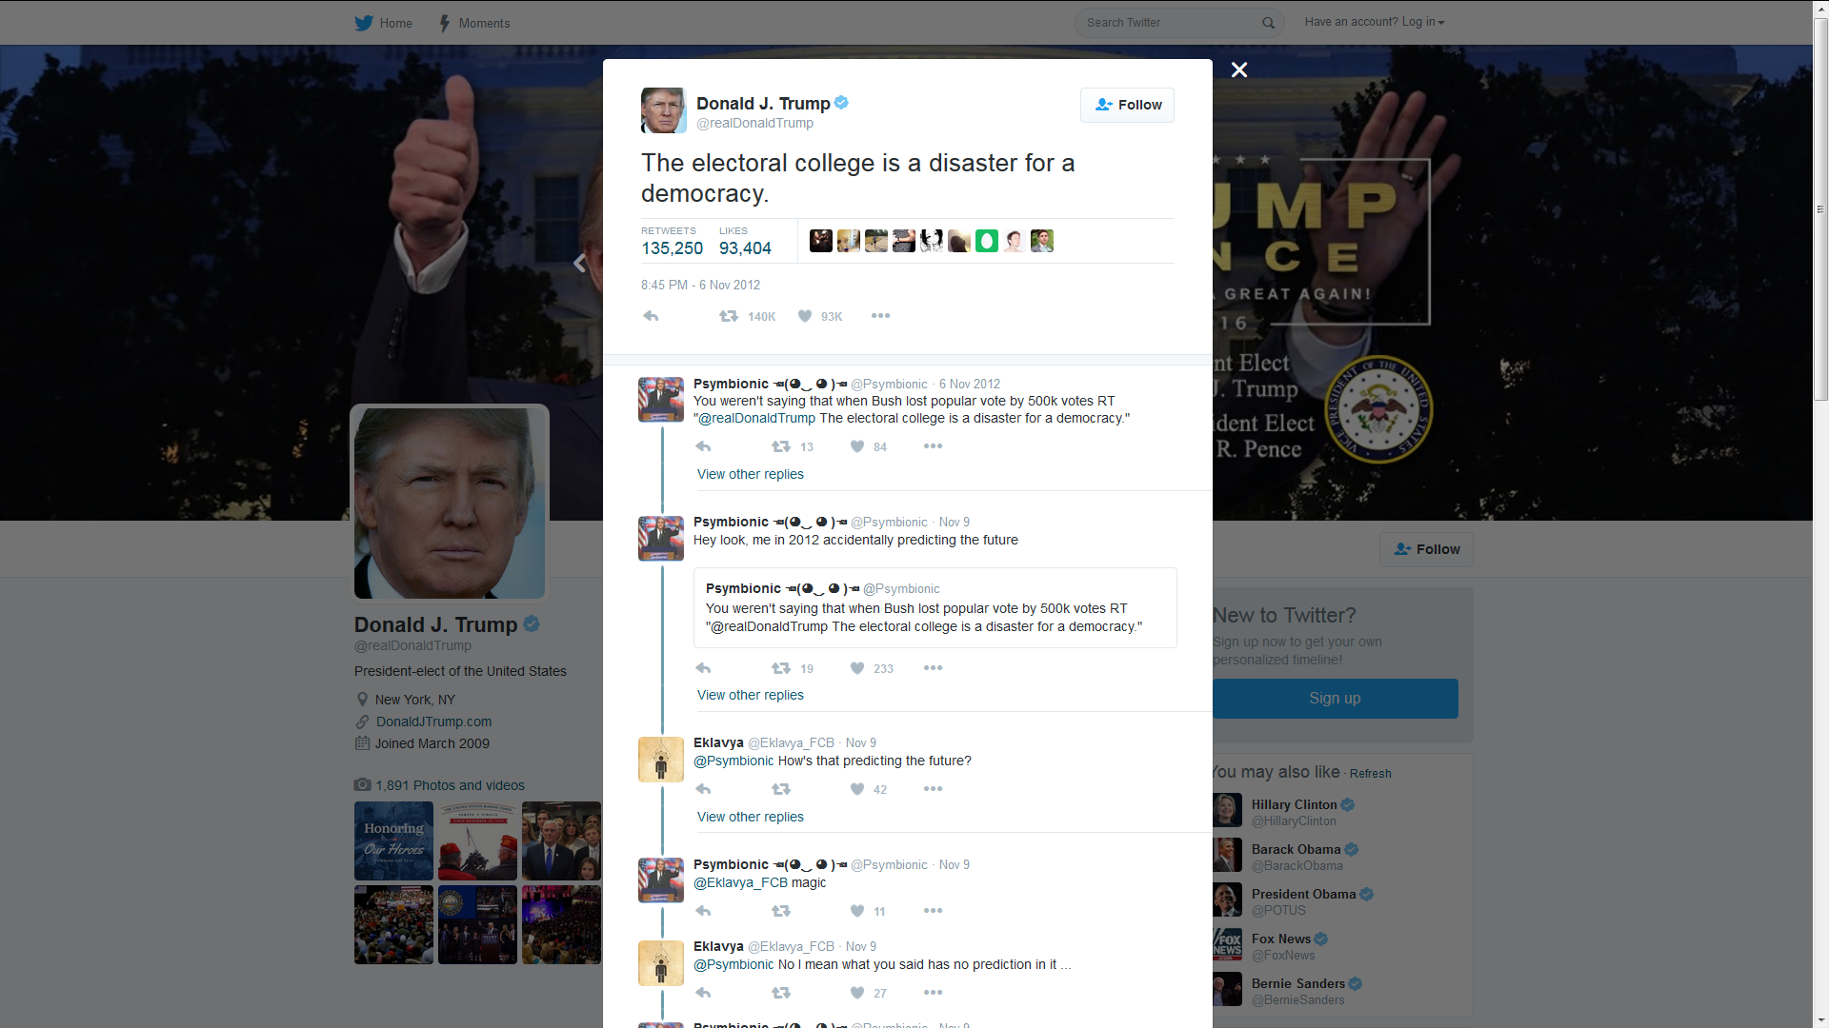Open more options on the main tweet
The image size is (1829, 1028).
(880, 316)
